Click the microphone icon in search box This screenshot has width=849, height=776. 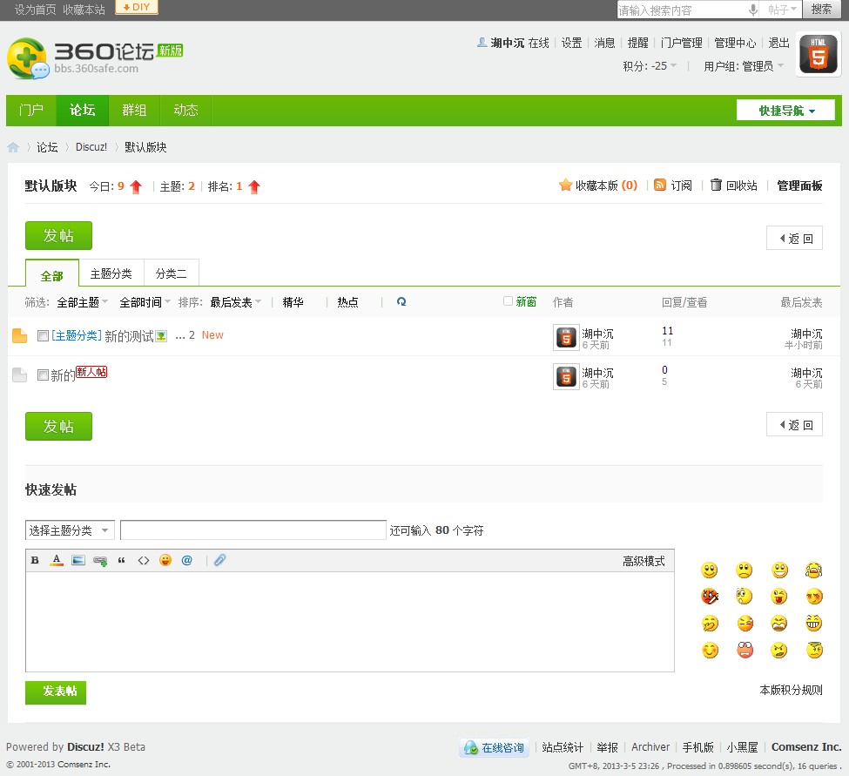pyautogui.click(x=752, y=10)
